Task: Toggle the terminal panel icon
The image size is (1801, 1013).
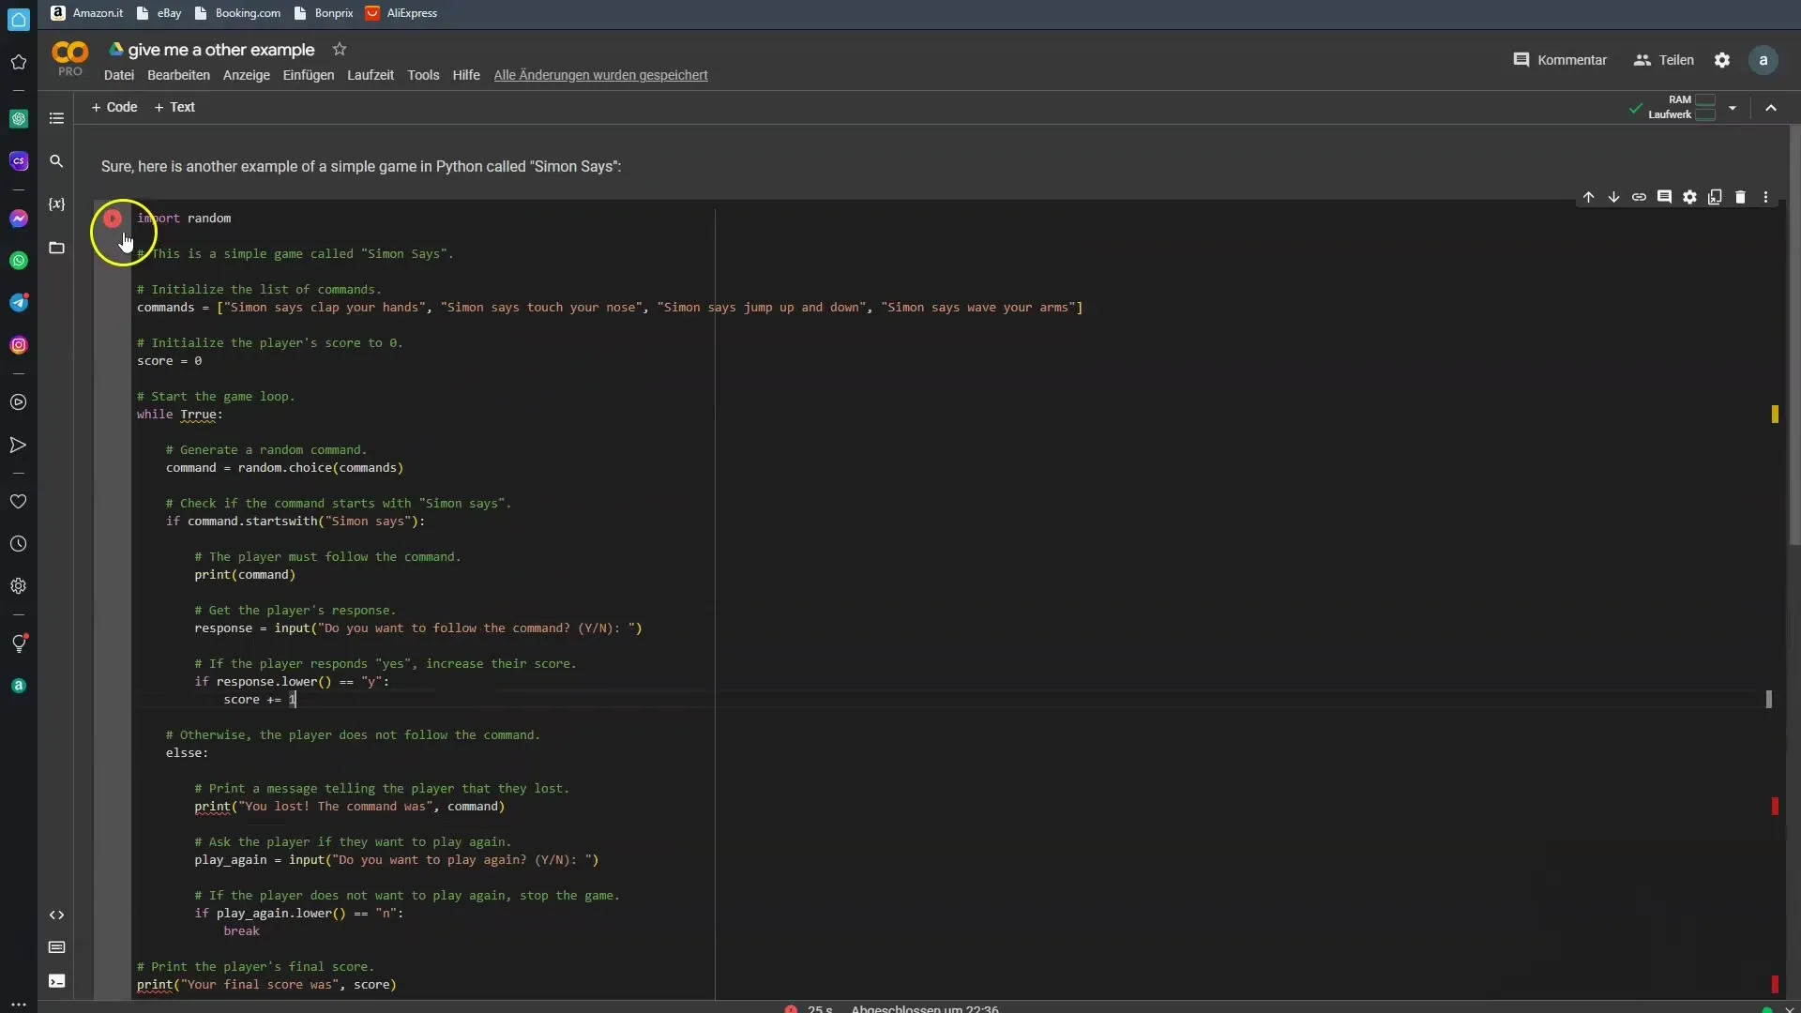Action: point(55,981)
